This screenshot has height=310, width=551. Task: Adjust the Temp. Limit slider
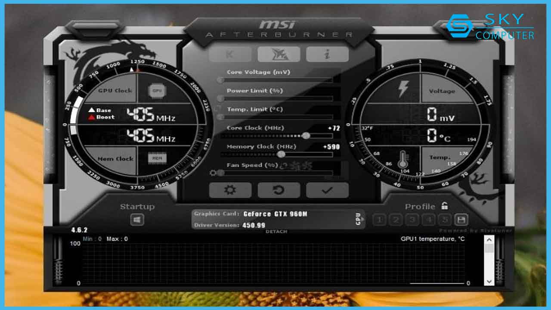click(276, 117)
